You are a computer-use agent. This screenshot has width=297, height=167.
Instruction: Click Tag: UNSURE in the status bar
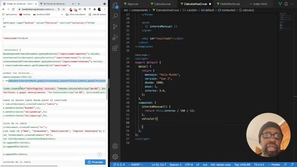click(242, 165)
